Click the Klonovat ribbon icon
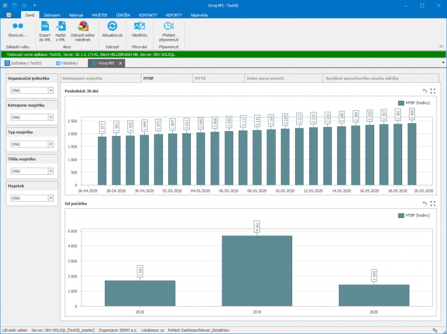This screenshot has width=447, height=334. click(17, 26)
